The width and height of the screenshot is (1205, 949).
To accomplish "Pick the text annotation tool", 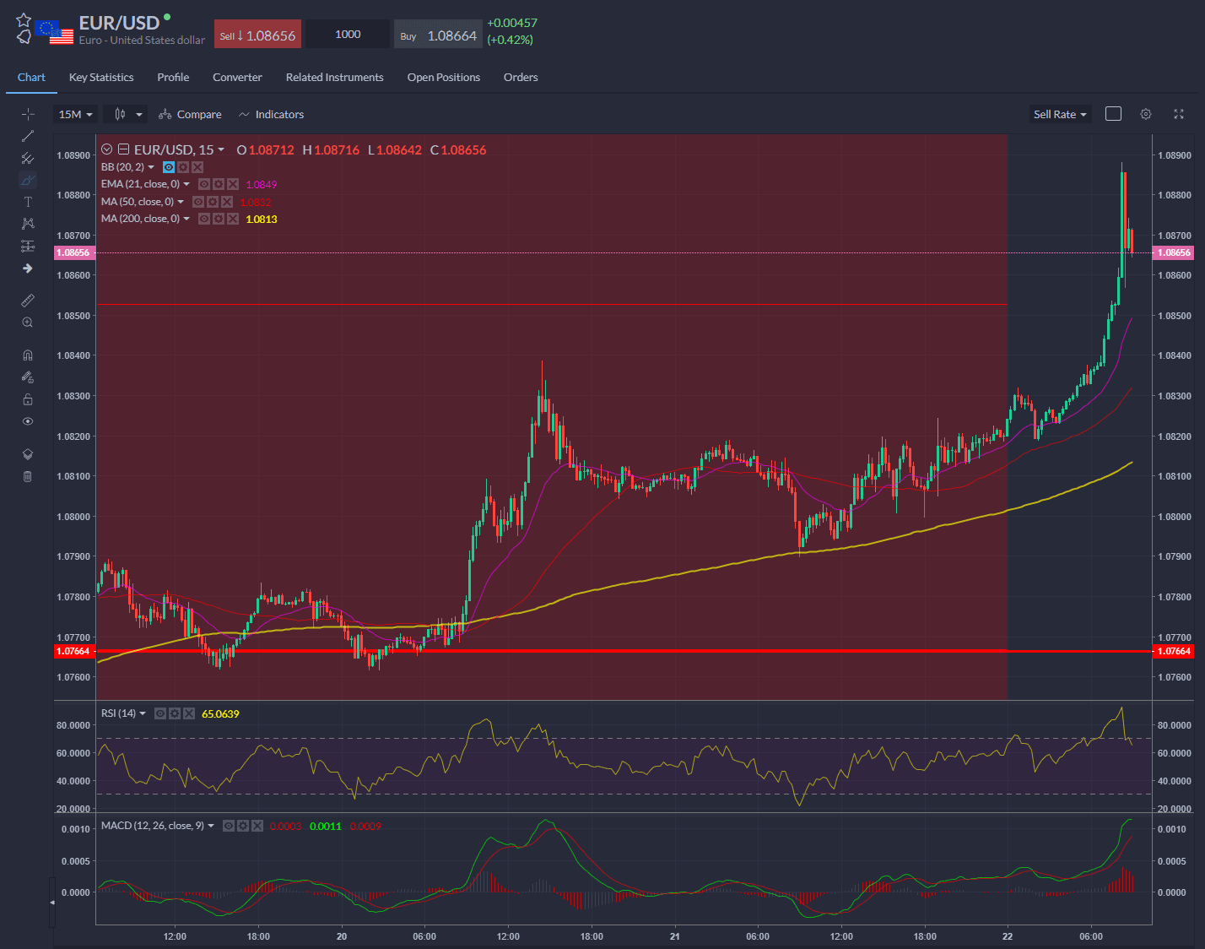I will (x=28, y=202).
